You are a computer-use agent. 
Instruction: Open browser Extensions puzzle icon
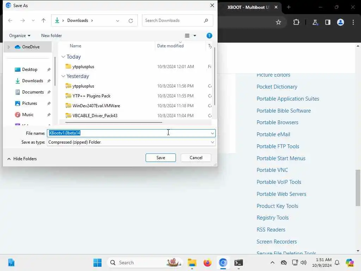pyautogui.click(x=296, y=22)
